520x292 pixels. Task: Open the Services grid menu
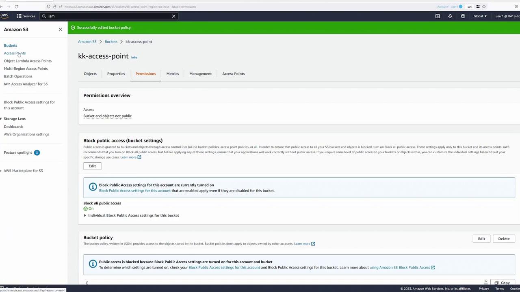click(x=26, y=16)
